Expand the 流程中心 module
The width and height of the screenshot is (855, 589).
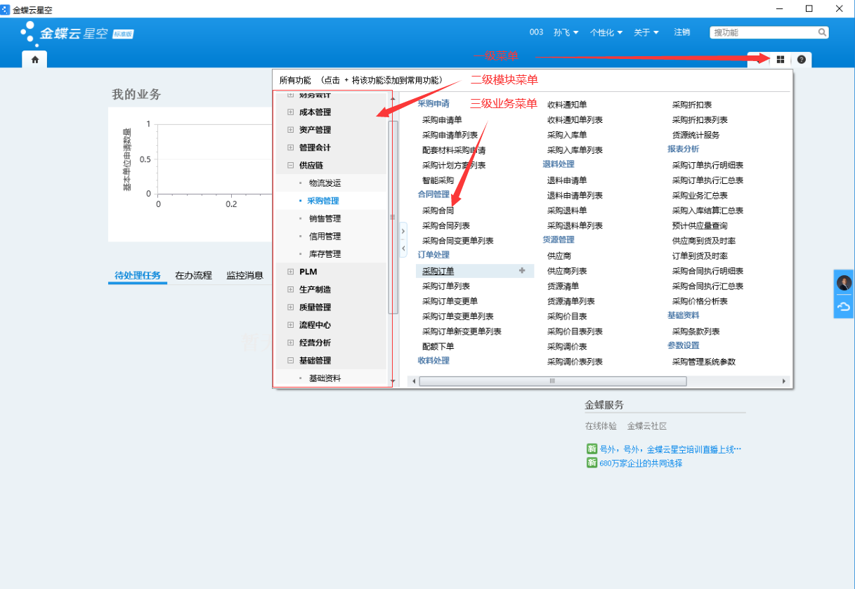tap(291, 325)
